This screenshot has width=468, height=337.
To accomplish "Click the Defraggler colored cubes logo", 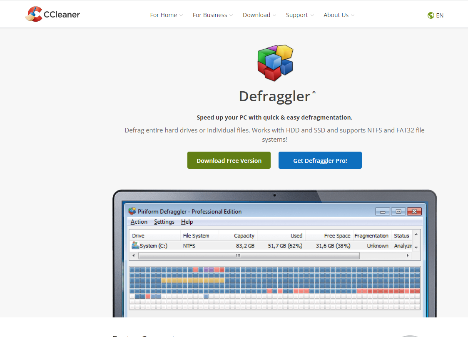I will coord(275,63).
